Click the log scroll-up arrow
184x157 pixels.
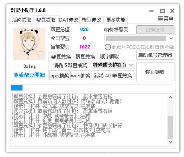tap(170, 97)
